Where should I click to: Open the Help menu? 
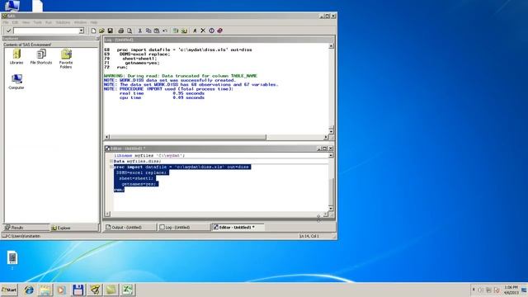[x=94, y=22]
